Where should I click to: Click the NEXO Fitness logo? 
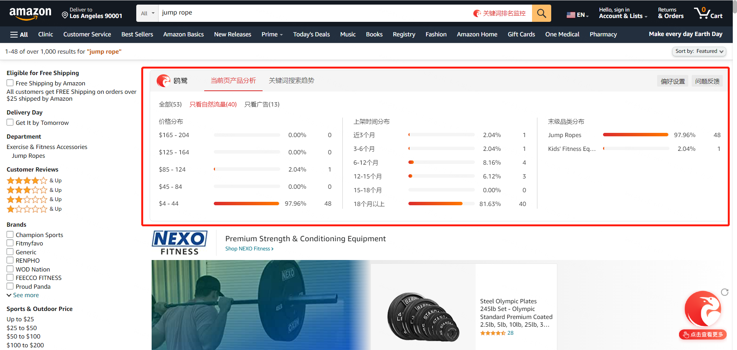click(180, 243)
